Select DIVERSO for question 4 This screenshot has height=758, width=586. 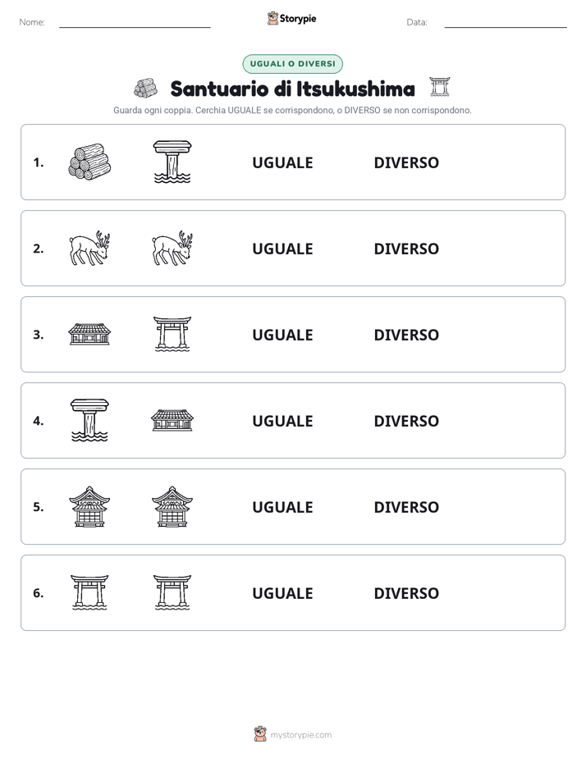click(x=406, y=421)
